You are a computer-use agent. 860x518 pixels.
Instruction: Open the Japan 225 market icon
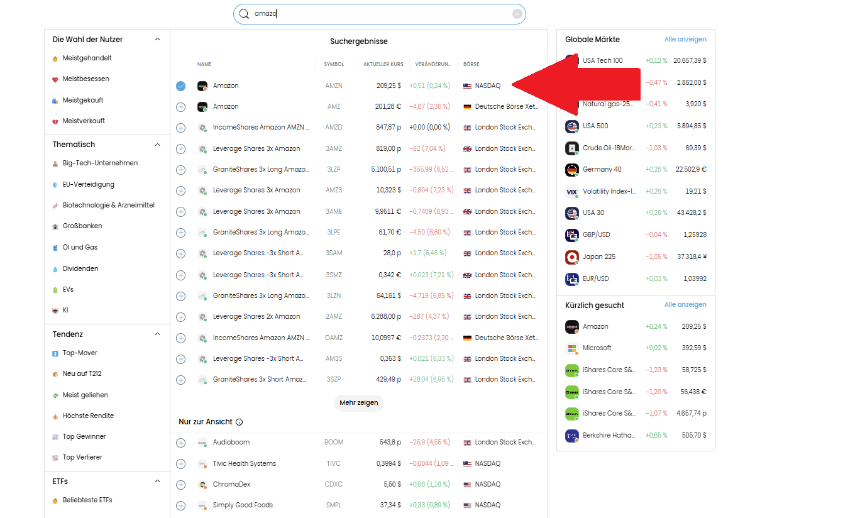tap(572, 257)
